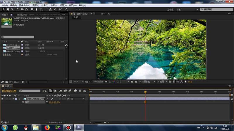Viewport: 234px width, 131px height.
Task: Open the layer 1 parent dropdown
Action: click(x=78, y=99)
